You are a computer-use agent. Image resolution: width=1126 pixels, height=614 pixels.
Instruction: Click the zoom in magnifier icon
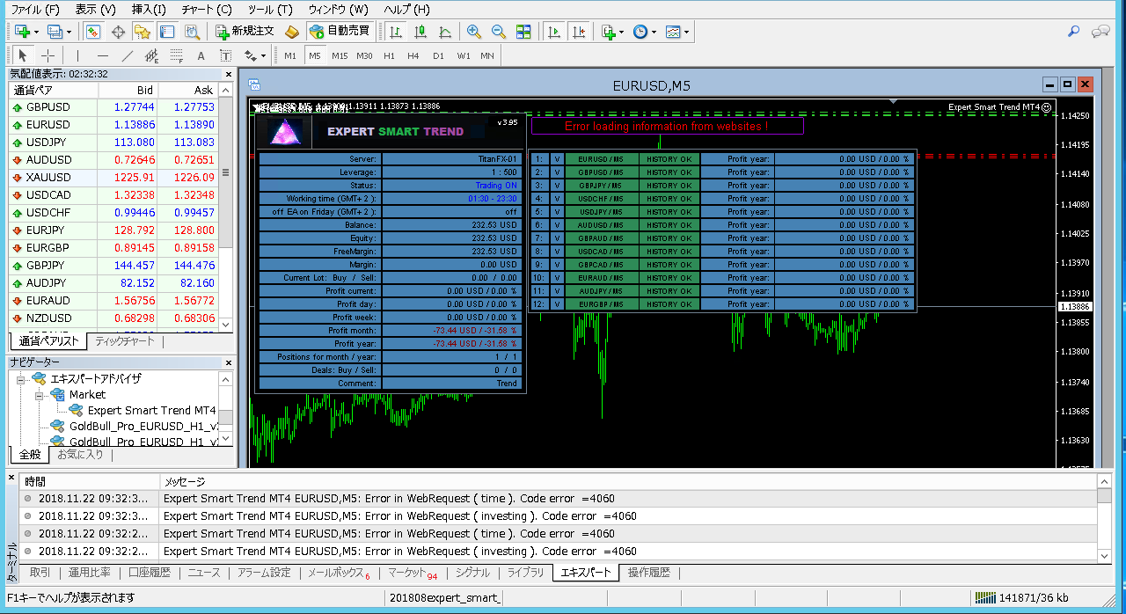pos(474,32)
